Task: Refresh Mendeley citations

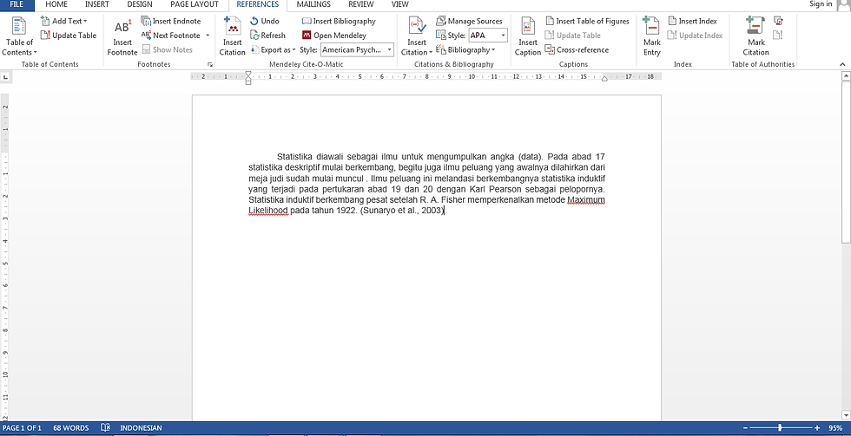Action: tap(267, 36)
